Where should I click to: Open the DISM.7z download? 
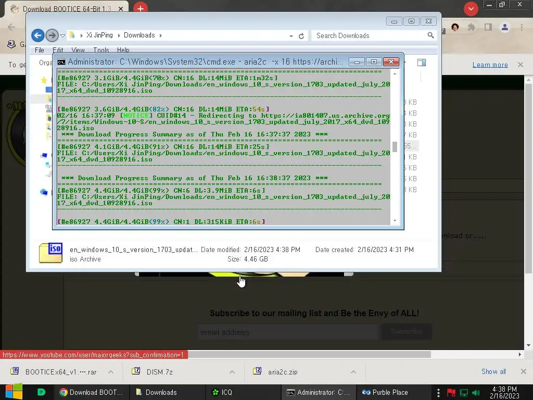click(x=153, y=372)
